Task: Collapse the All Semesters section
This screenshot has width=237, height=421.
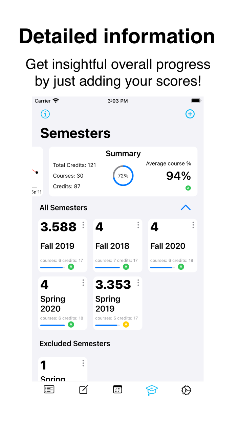Action: [186, 207]
